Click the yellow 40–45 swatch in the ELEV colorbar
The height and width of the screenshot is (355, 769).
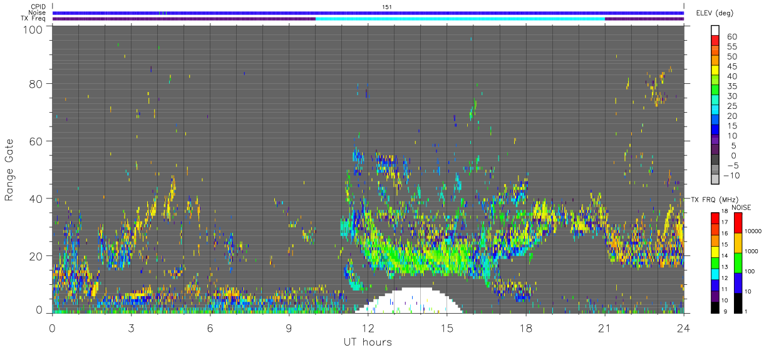[715, 71]
